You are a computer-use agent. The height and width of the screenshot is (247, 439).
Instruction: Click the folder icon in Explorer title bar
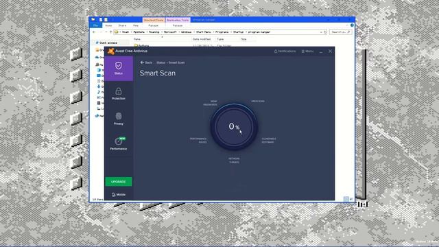coord(93,20)
